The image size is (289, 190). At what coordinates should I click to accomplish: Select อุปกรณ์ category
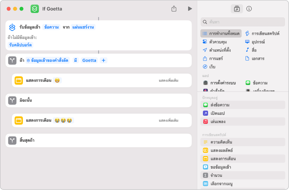(255, 42)
